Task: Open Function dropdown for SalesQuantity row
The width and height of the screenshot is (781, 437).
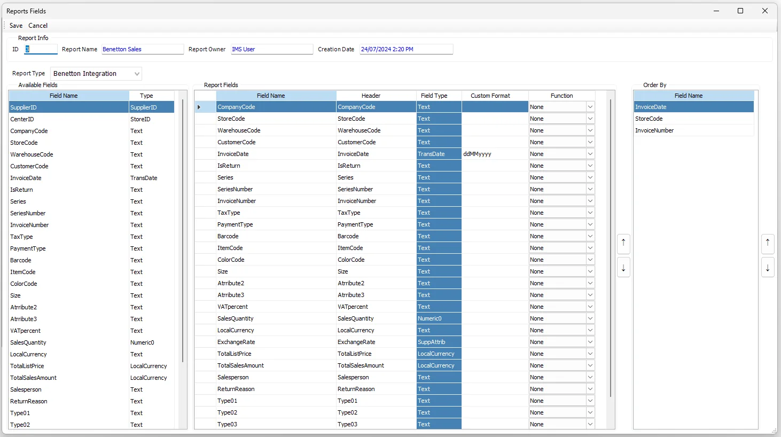Action: click(x=590, y=318)
